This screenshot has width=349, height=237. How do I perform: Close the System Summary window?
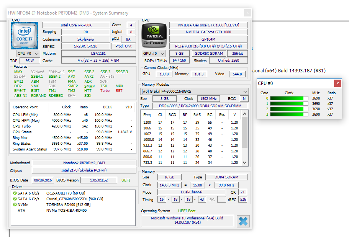(x=247, y=13)
